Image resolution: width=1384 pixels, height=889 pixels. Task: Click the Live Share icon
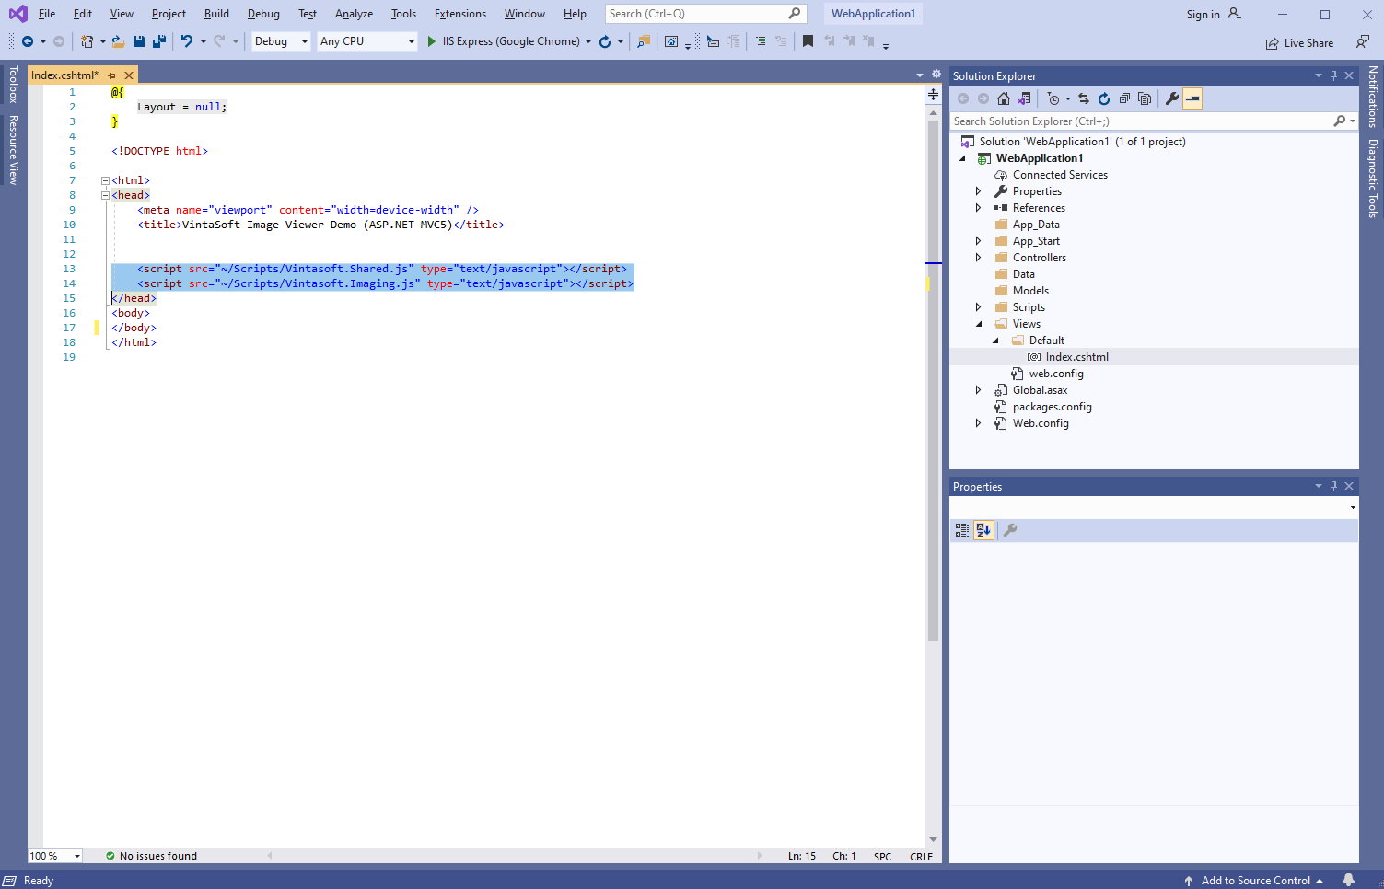(1272, 43)
